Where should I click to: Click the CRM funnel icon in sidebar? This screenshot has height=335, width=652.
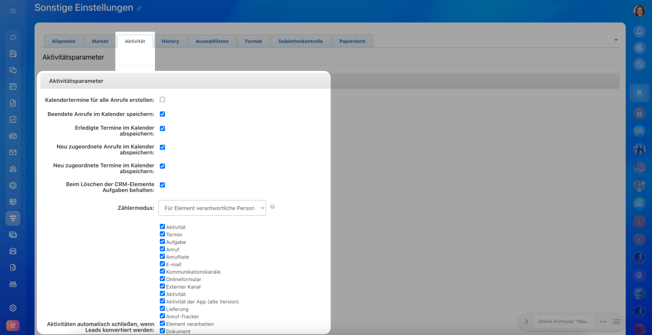tap(13, 218)
